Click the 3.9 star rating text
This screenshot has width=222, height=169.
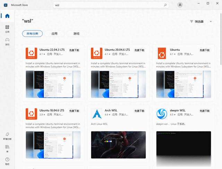[42, 115]
